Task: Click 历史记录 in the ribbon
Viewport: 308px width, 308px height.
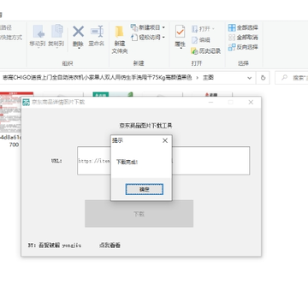Action: [206, 51]
